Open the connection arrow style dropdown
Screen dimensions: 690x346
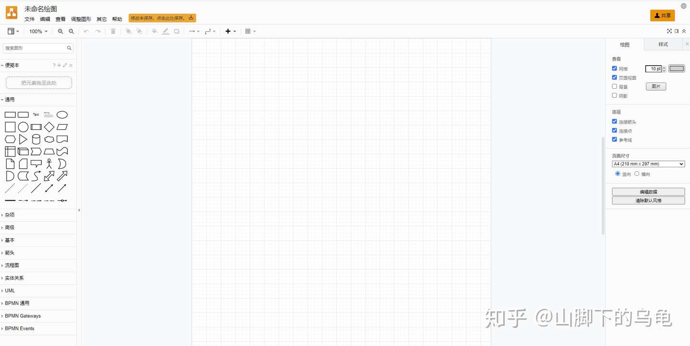click(194, 32)
